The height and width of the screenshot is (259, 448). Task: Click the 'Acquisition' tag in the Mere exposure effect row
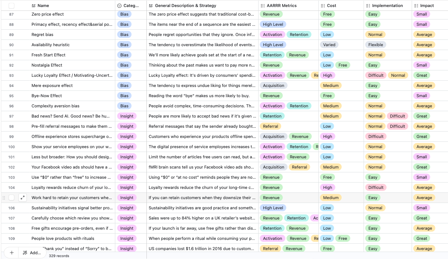point(274,85)
